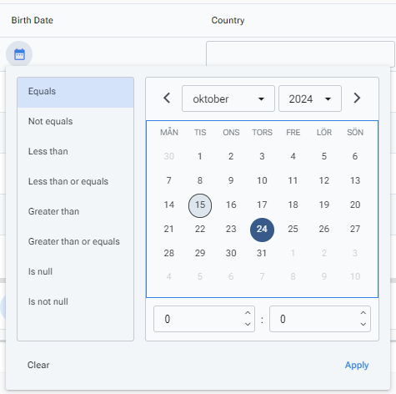This screenshot has width=396, height=394.
Task: Increase the minutes value with up arrow
Action: click(x=363, y=313)
